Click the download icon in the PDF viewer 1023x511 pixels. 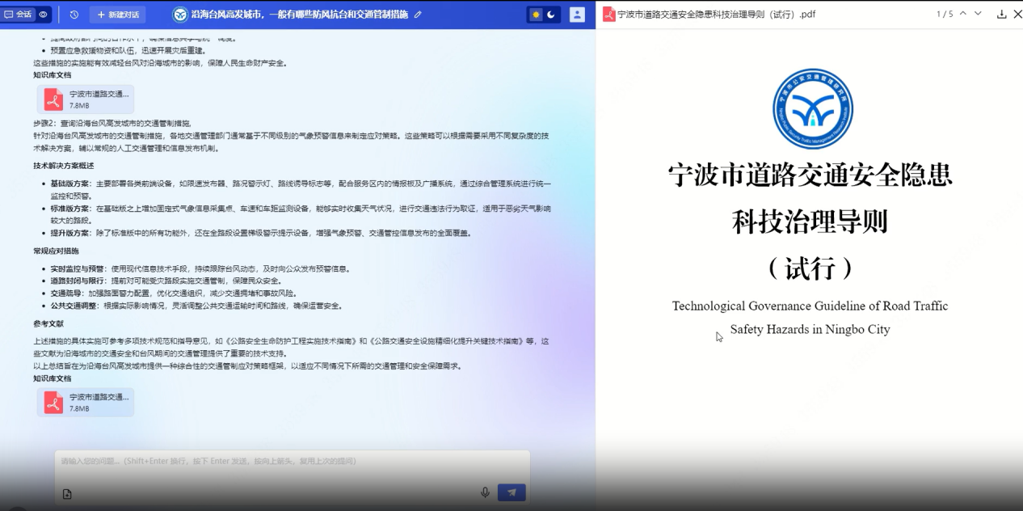(1002, 14)
